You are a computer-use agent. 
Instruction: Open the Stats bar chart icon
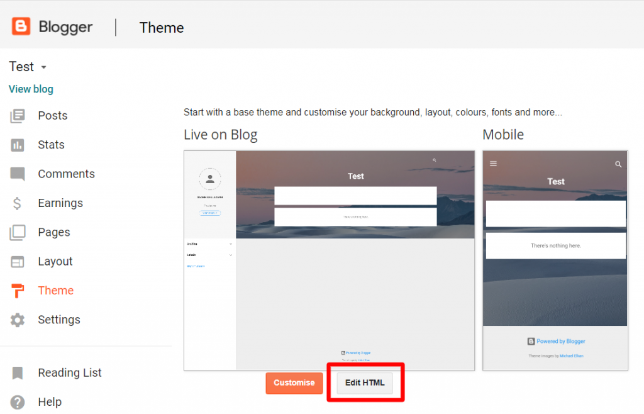(x=17, y=145)
